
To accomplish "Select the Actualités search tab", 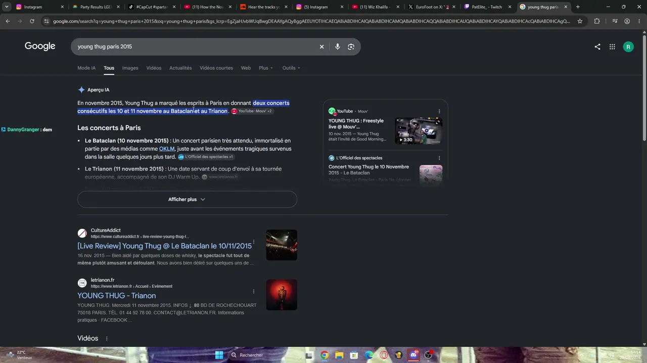I will pyautogui.click(x=180, y=68).
